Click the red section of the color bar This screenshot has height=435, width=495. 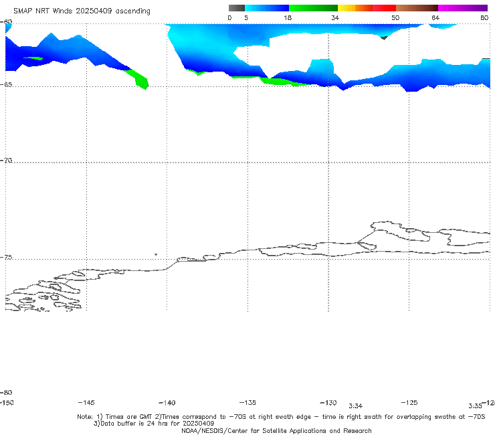coord(384,8)
